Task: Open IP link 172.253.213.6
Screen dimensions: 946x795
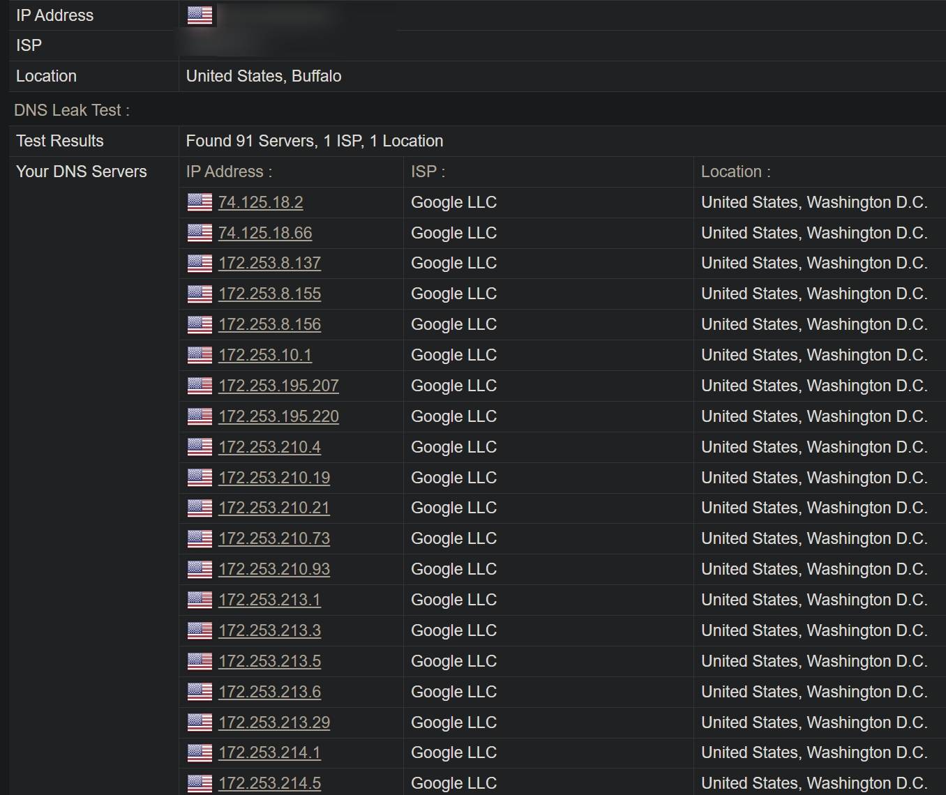Action: coord(269,692)
